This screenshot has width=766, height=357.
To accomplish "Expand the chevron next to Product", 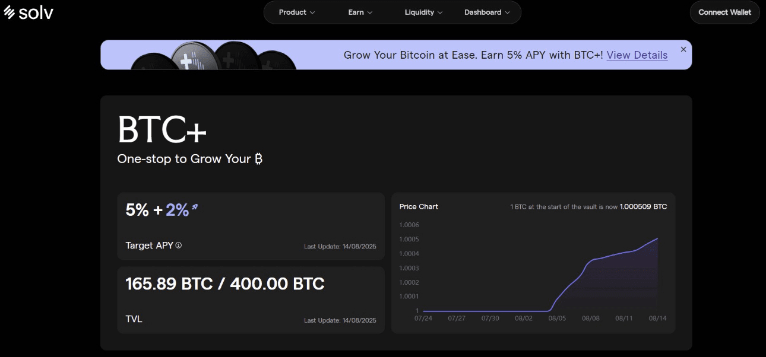I will tap(312, 12).
